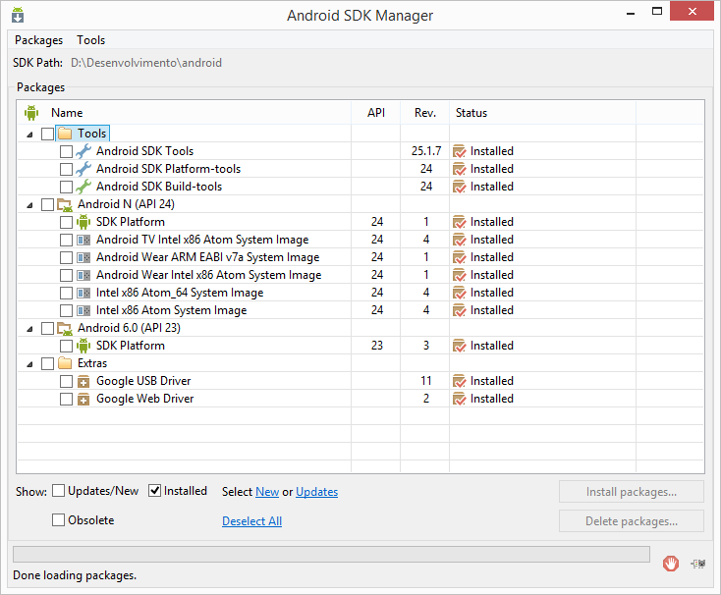Click the Deselect All link
The image size is (721, 595).
point(251,521)
